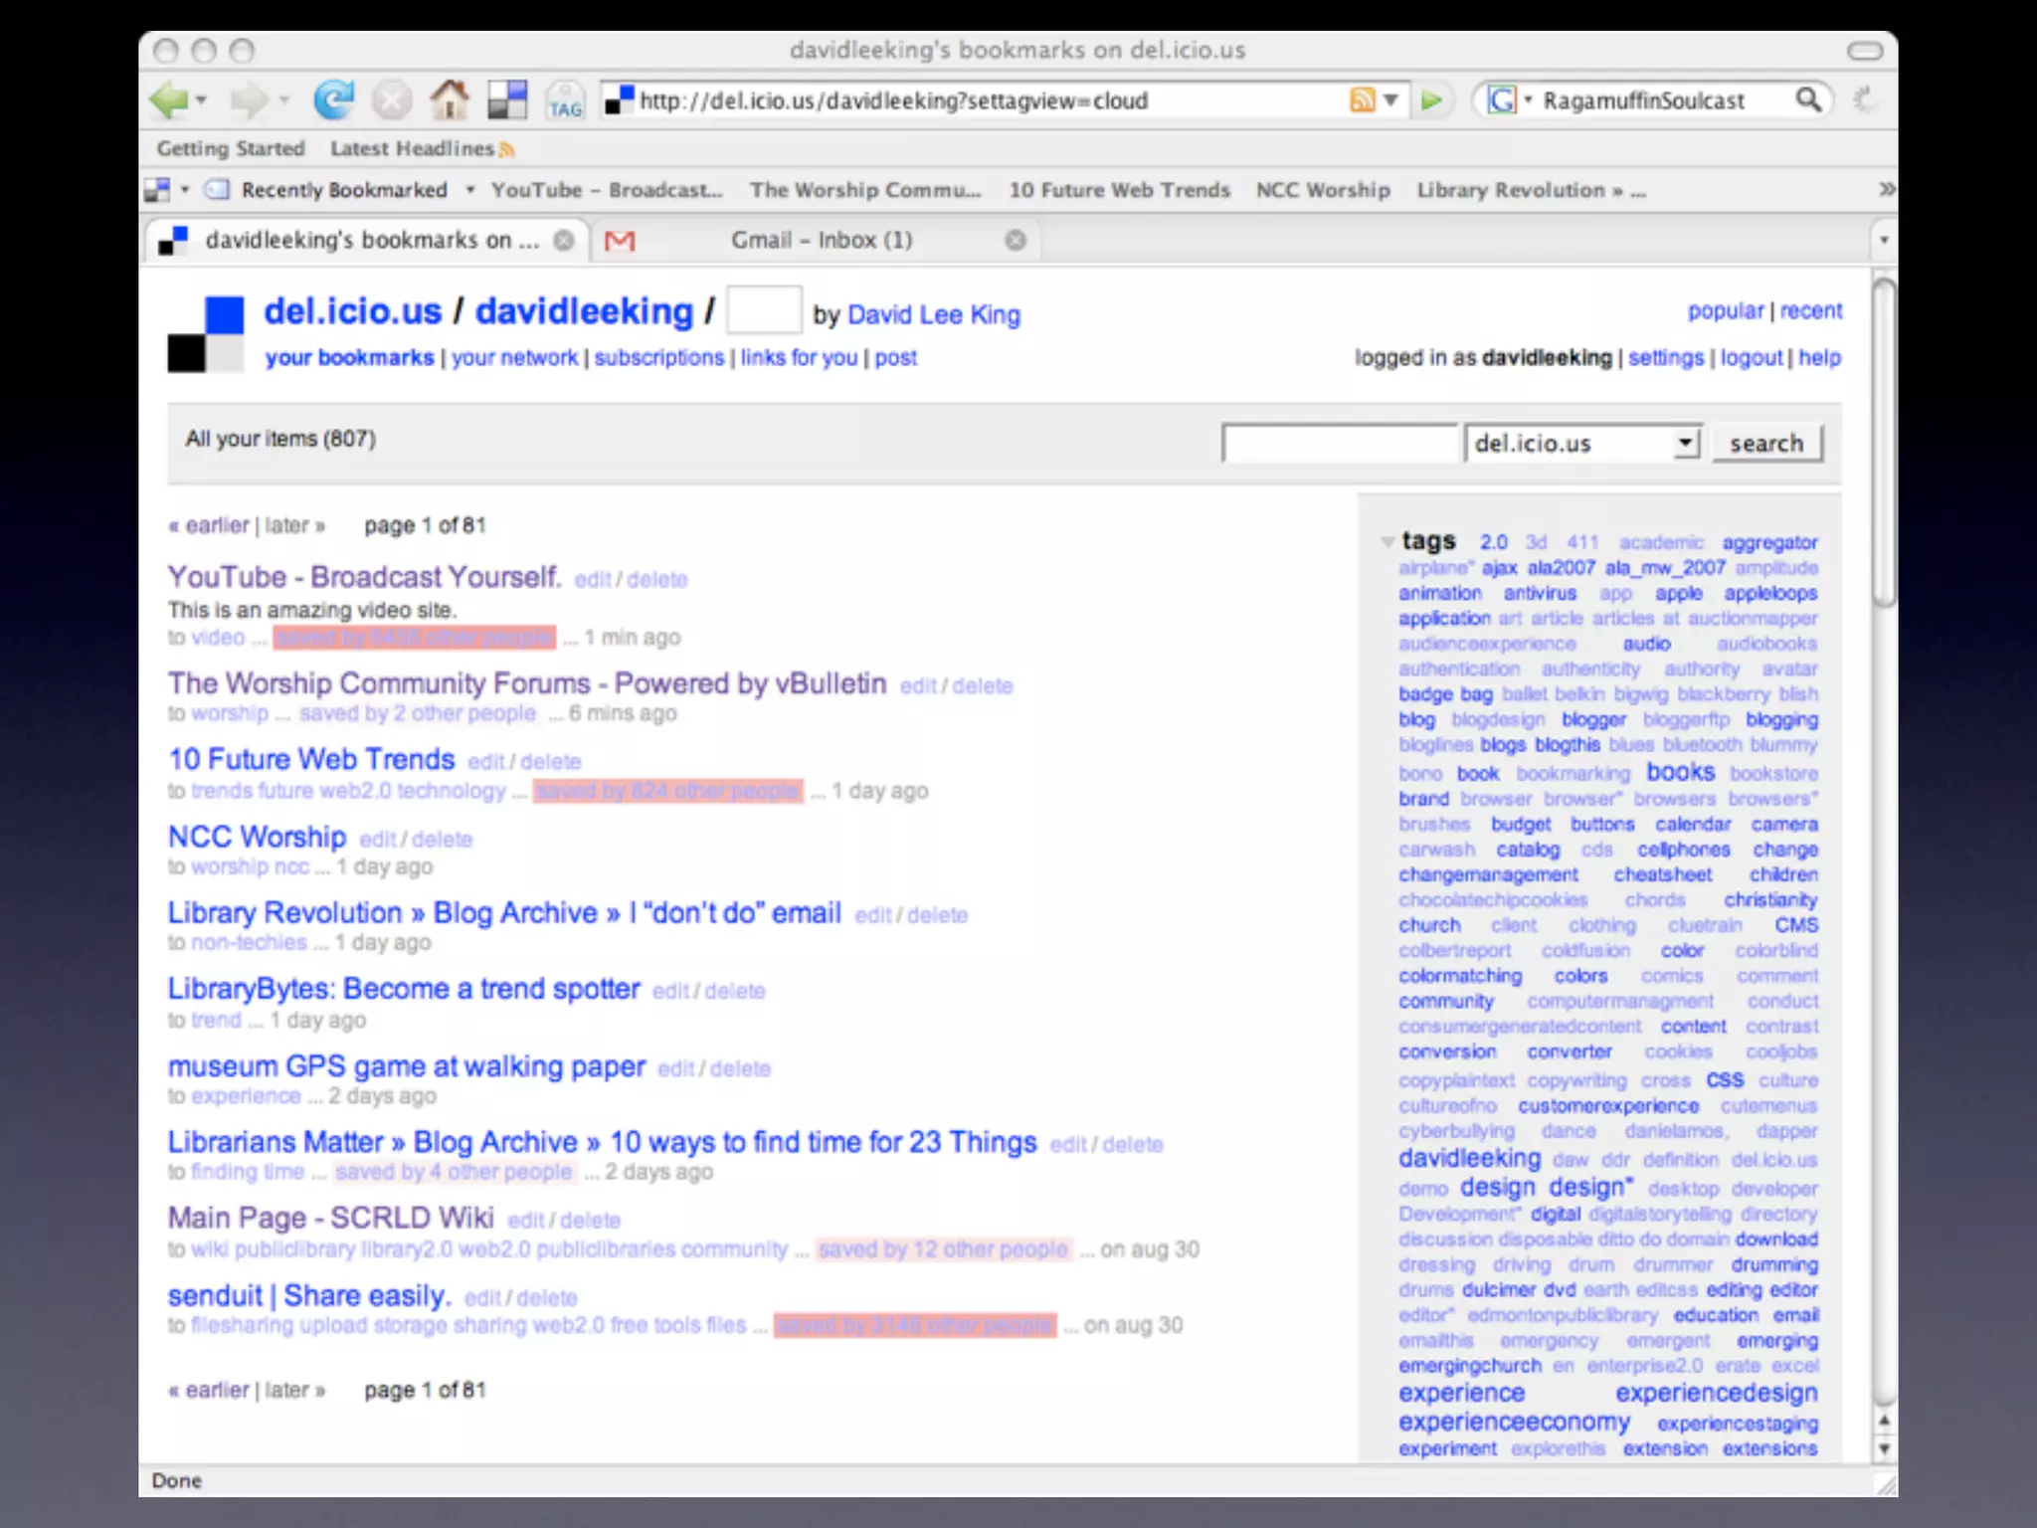This screenshot has width=2037, height=1528.
Task: Click the green Go arrow button
Action: tap(1431, 100)
